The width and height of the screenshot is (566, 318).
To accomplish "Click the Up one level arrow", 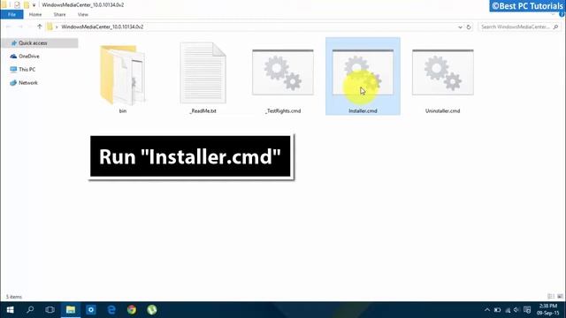I will coord(40,26).
